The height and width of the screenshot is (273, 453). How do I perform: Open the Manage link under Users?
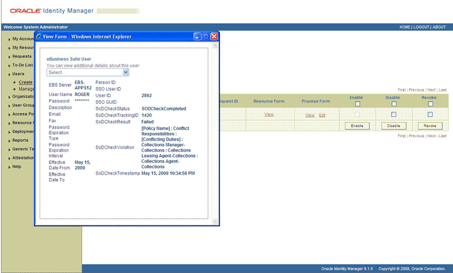click(27, 89)
